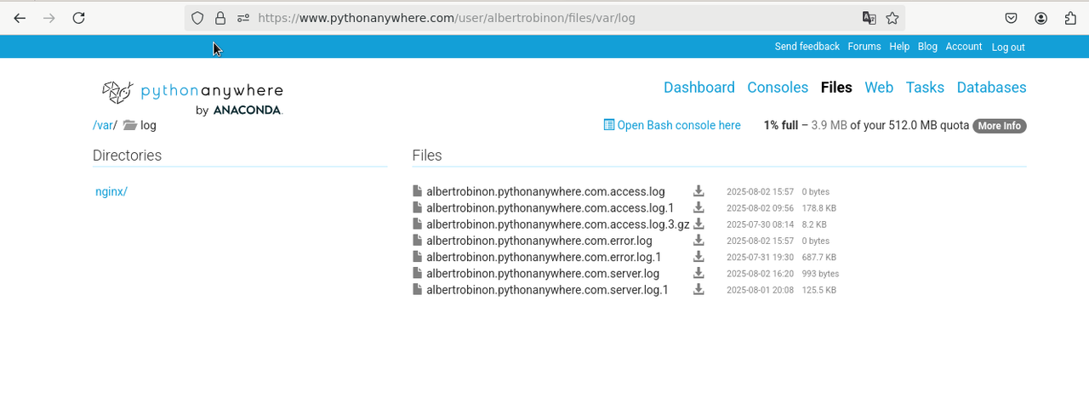
Task: Click file icon beside error.log
Action: (x=417, y=241)
